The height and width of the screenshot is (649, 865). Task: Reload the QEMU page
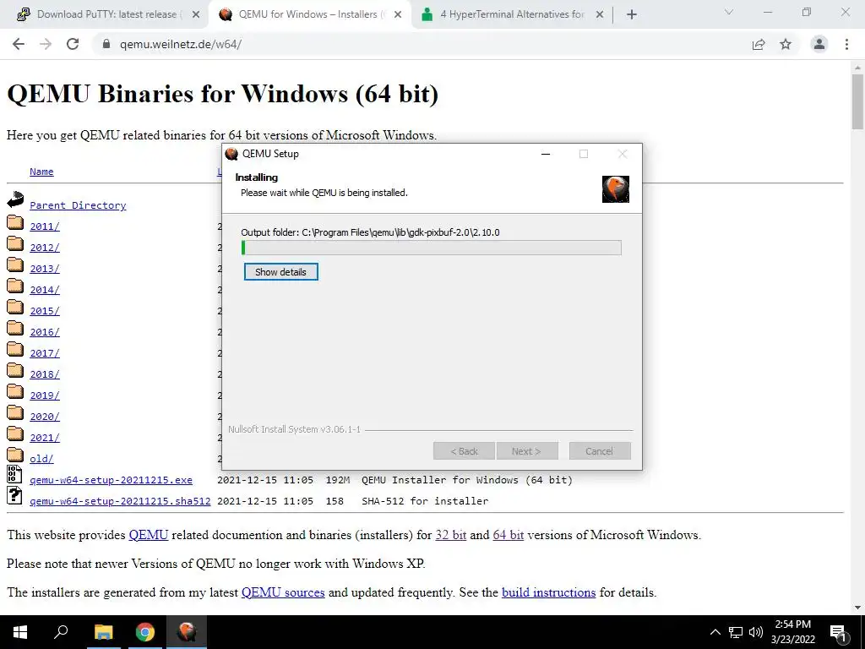(x=73, y=44)
